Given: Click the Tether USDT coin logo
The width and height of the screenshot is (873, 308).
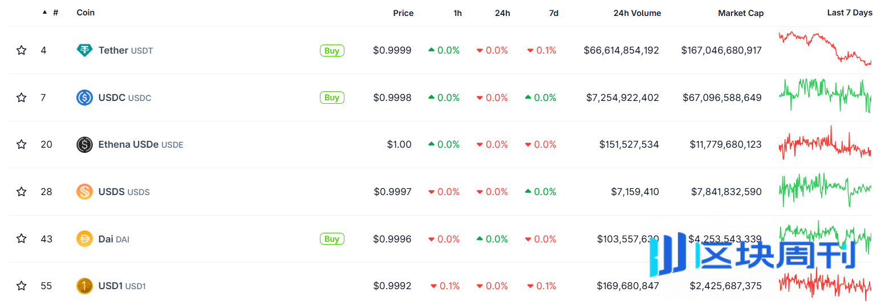Looking at the screenshot, I should [x=84, y=50].
